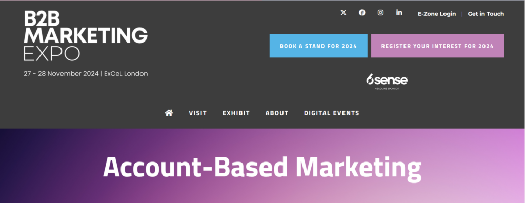Open the X (Twitter) social icon
525x203 pixels.
343,13
